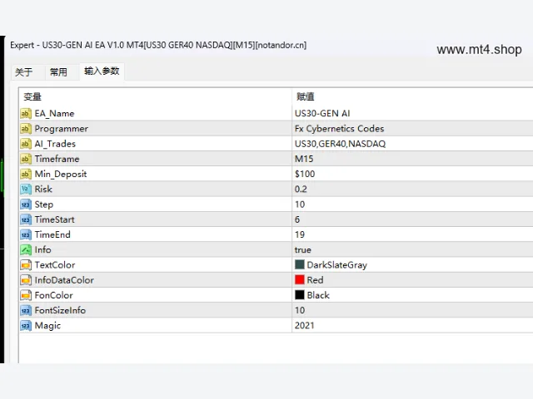The width and height of the screenshot is (533, 399).
Task: Click the Red color name text
Action: tap(315, 280)
